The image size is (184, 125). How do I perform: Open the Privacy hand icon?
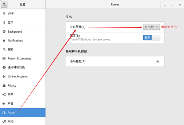4,86
